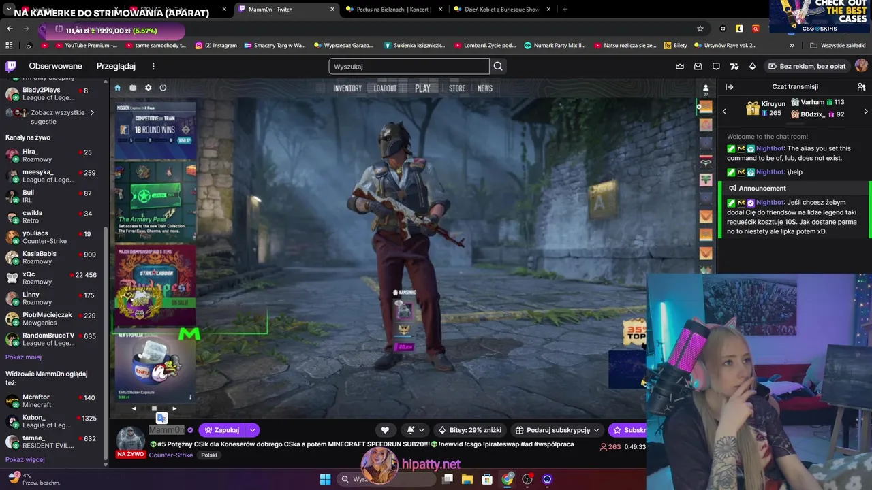Switch to Przeglądaj tab
Image resolution: width=872 pixels, height=490 pixels.
116,66
